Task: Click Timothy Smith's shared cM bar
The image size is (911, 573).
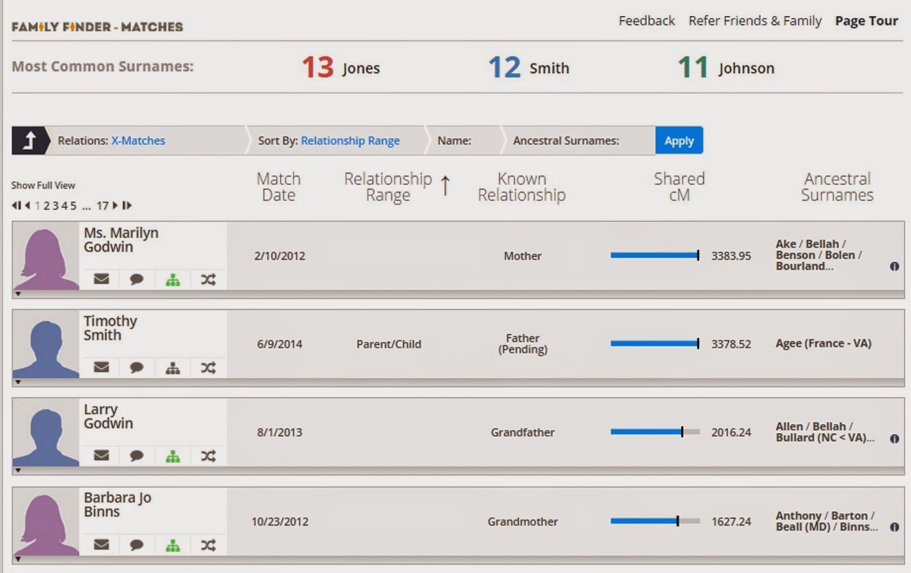Action: click(x=654, y=344)
